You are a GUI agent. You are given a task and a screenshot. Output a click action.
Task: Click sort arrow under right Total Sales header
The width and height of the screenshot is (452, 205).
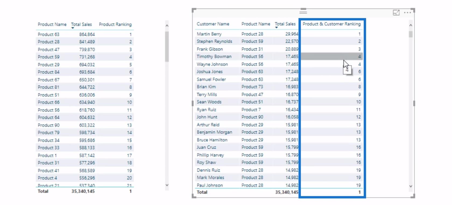pos(276,27)
